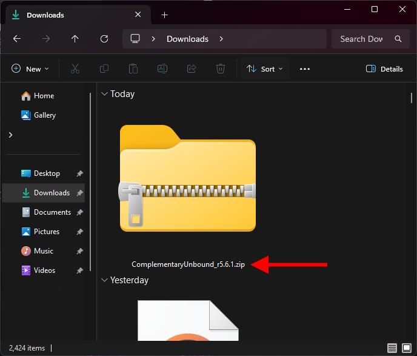This screenshot has width=417, height=356.
Task: Click the Delete trash can icon
Action: tap(221, 69)
